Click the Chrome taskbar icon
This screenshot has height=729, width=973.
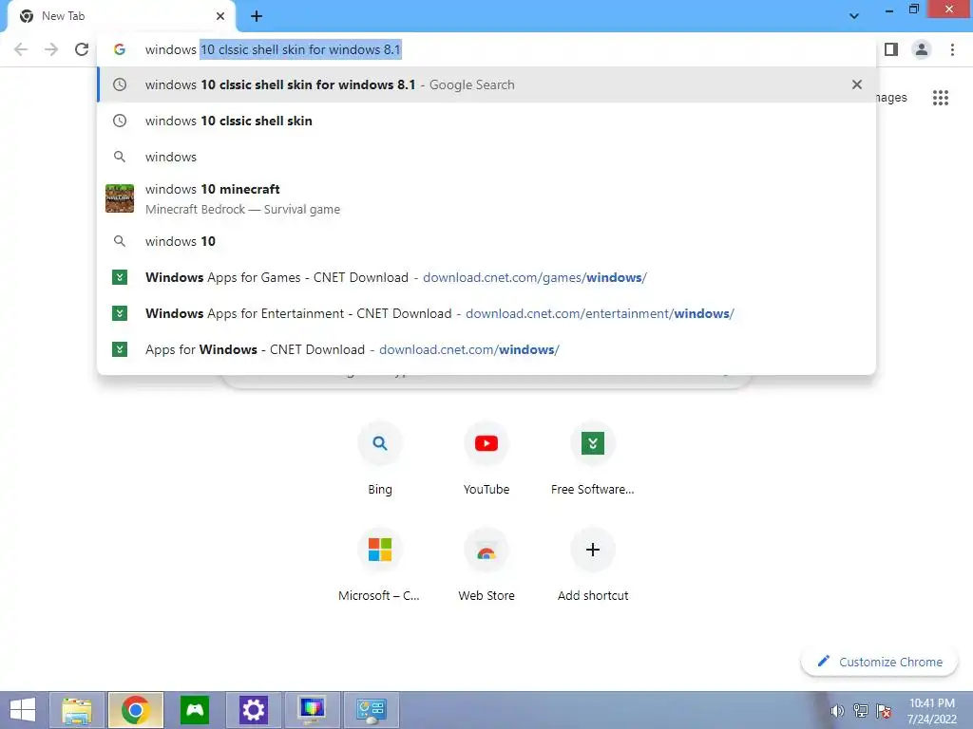pos(135,710)
